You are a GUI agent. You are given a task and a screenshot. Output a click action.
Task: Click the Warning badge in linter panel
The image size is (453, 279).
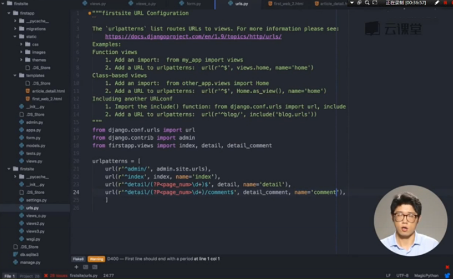pyautogui.click(x=96, y=259)
